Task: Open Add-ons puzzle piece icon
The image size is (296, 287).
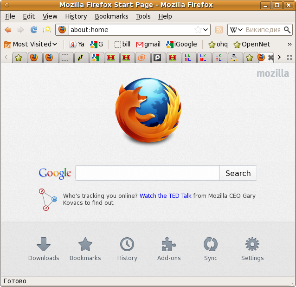Action: [x=169, y=249]
